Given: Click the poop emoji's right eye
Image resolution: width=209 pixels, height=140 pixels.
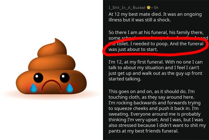Looking at the screenshot, I should [65, 78].
